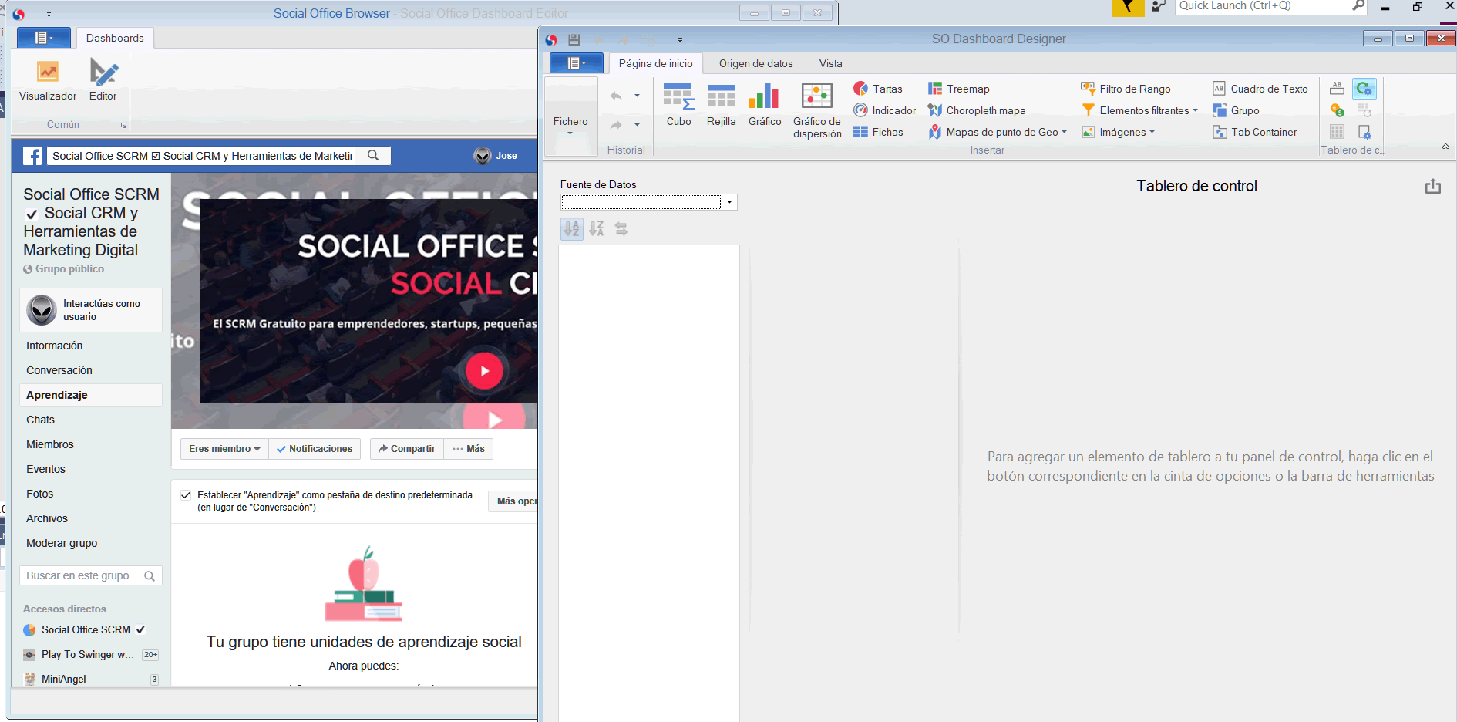Insert a Rejilla grid element
This screenshot has width=1457, height=722.
(x=721, y=104)
